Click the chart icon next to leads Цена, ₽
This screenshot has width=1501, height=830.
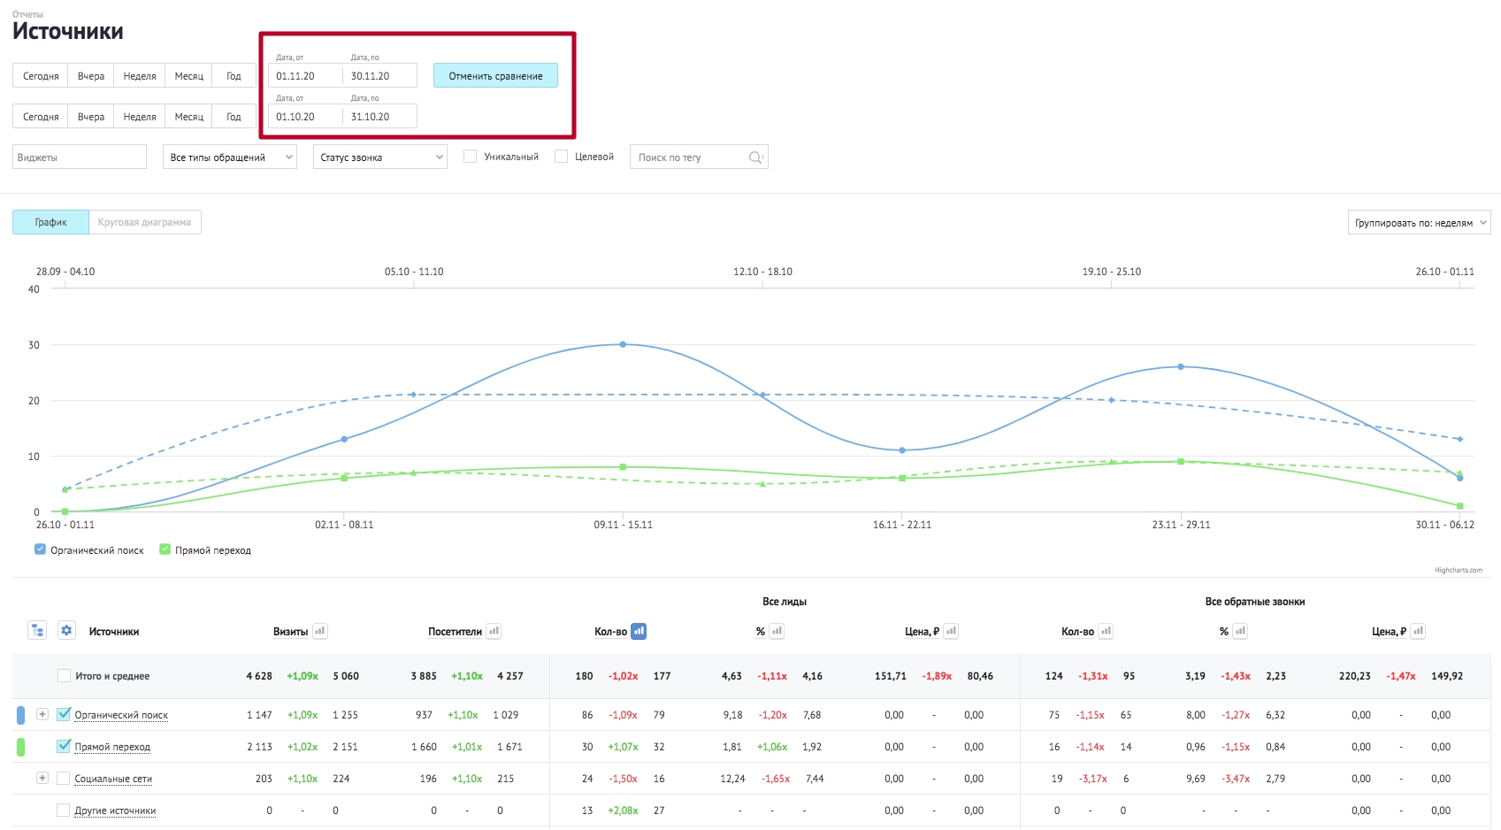(951, 631)
